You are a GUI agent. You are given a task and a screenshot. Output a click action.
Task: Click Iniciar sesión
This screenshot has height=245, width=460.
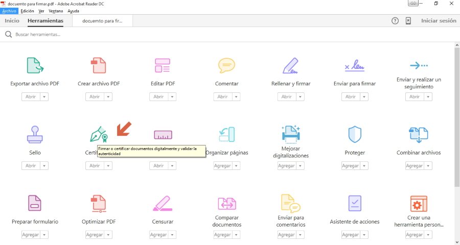pyautogui.click(x=439, y=21)
